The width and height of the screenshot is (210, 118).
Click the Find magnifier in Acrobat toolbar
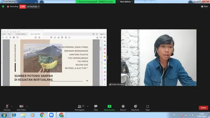pyautogui.click(x=17, y=37)
